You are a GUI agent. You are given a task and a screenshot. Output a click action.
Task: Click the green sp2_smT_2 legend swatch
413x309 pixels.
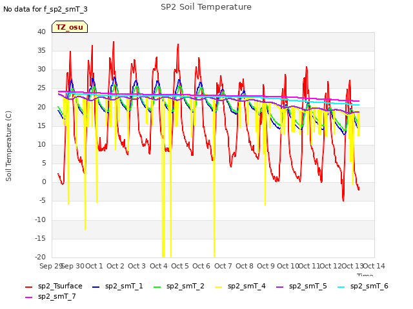[157, 287]
